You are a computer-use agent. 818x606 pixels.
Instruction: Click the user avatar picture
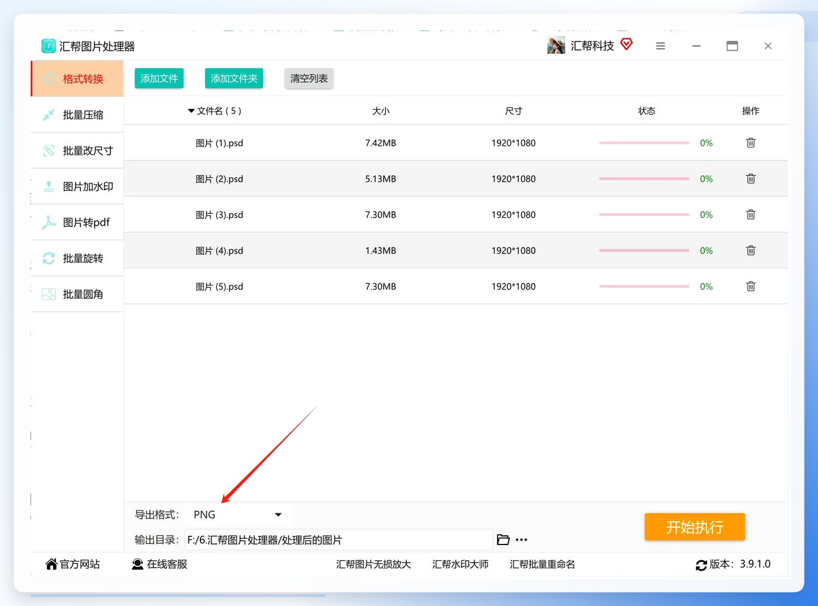(x=556, y=45)
